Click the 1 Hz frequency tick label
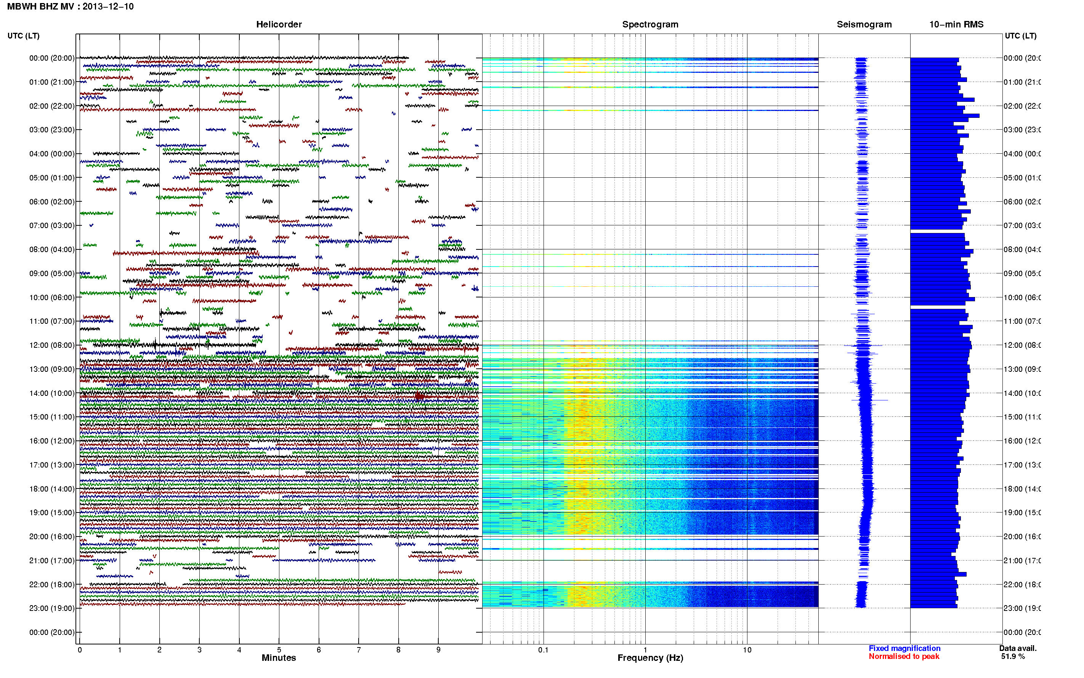This screenshot has height=678, width=1084. coord(645,650)
